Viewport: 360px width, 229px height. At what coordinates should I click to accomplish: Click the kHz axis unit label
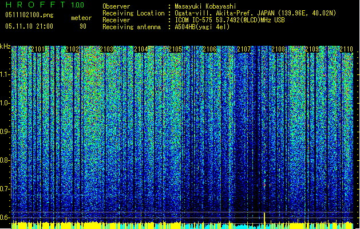tap(5, 46)
